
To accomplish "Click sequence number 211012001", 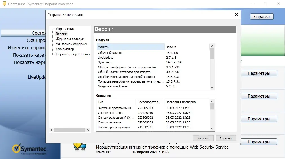I will click(x=145, y=127).
